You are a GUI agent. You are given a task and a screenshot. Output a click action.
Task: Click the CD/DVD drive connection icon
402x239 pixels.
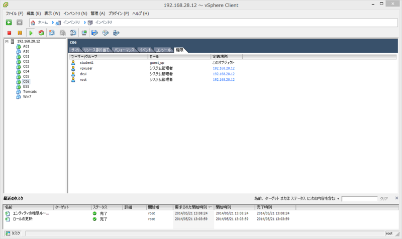click(x=106, y=33)
